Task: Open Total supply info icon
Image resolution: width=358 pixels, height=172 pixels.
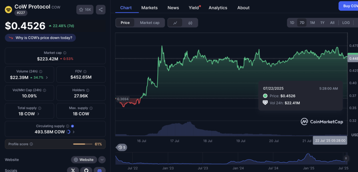Action: 40,108
